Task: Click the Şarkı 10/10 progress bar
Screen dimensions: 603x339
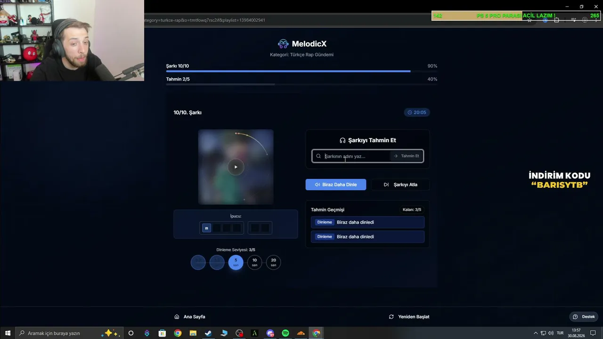Action: tap(301, 71)
